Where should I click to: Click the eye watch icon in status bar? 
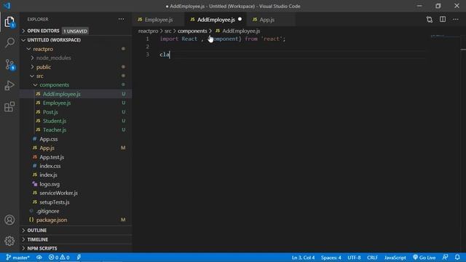point(39,258)
